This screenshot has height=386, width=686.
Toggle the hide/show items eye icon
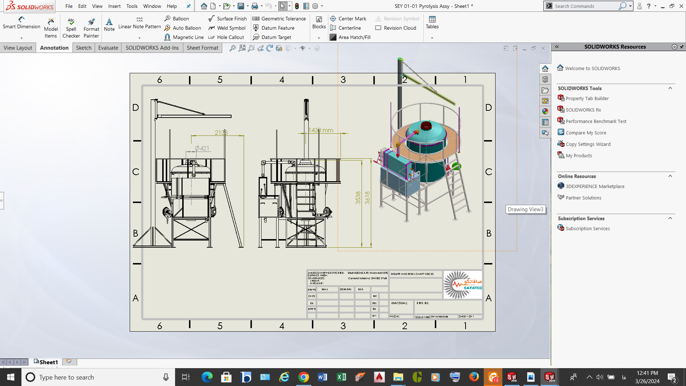302,48
